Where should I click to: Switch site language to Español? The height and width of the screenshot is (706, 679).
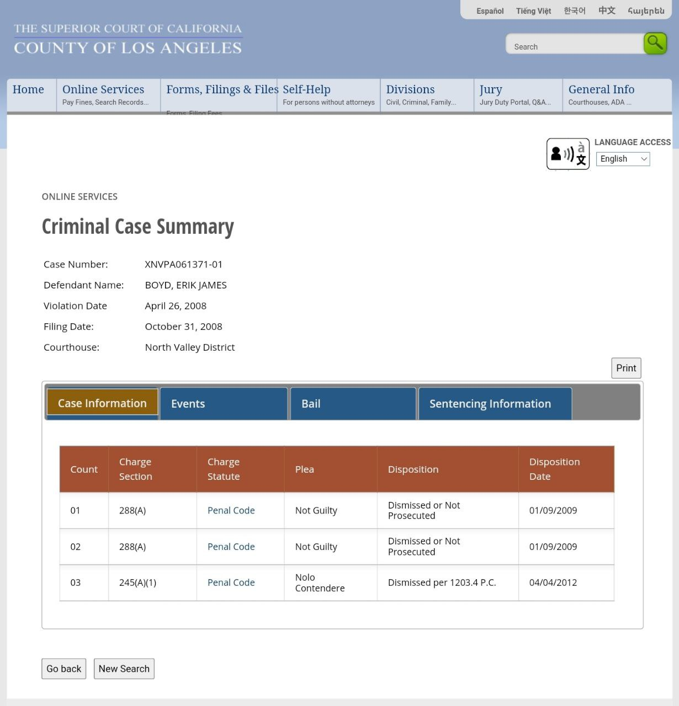pyautogui.click(x=490, y=11)
